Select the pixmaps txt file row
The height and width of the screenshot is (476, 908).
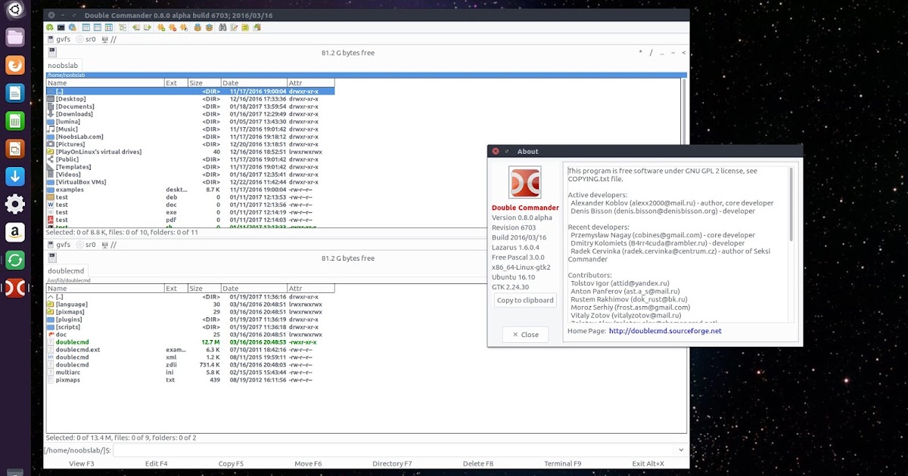(191, 380)
